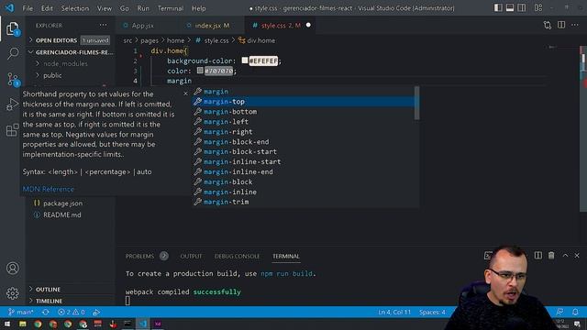Click the suggestion list scrollbar
Image resolution: width=587 pixels, height=330 pixels.
(x=416, y=104)
